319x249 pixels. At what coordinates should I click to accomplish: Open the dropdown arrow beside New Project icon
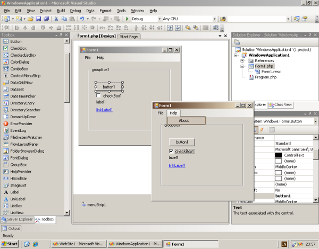tap(13, 19)
